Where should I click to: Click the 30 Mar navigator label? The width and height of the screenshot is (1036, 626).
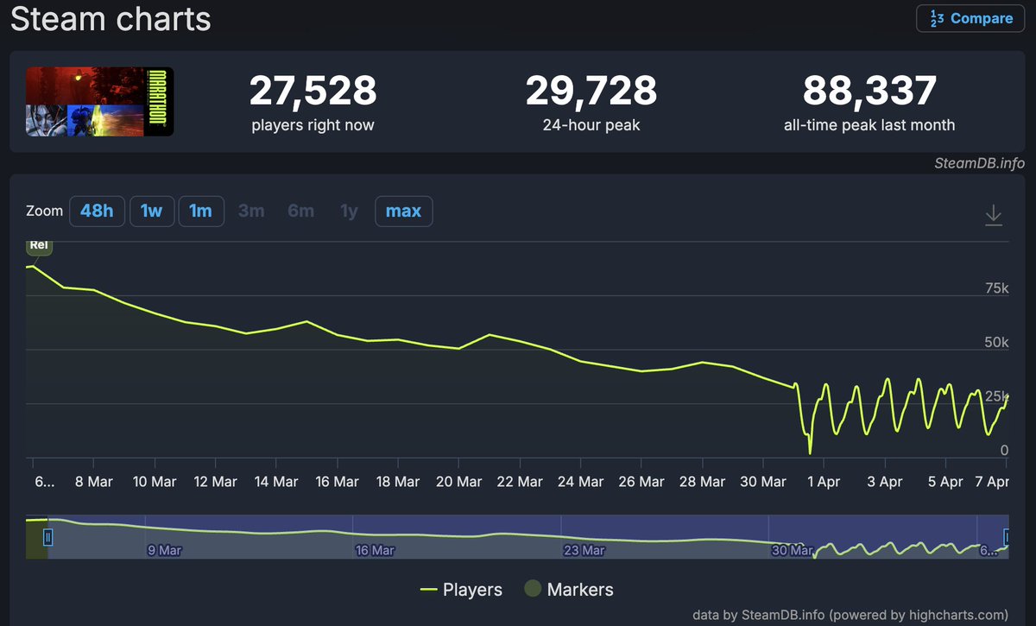(792, 549)
